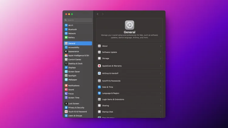This screenshot has height=128, width=228.
Task: Open the Focus sidebar label
Action: point(71,94)
